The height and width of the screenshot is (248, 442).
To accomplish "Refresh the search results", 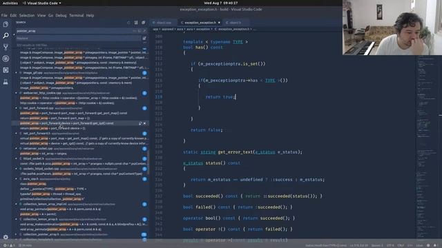I will click(x=128, y=23).
